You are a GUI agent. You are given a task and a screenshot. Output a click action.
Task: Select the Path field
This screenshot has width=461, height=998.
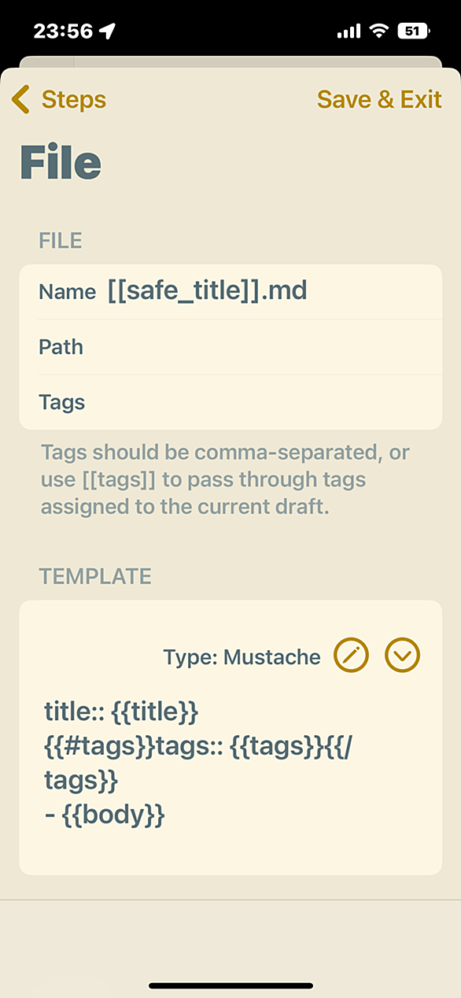[230, 347]
